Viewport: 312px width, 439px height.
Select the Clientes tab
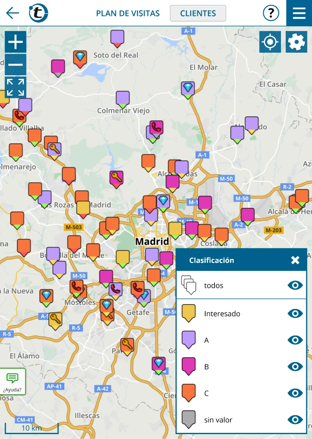click(x=198, y=13)
